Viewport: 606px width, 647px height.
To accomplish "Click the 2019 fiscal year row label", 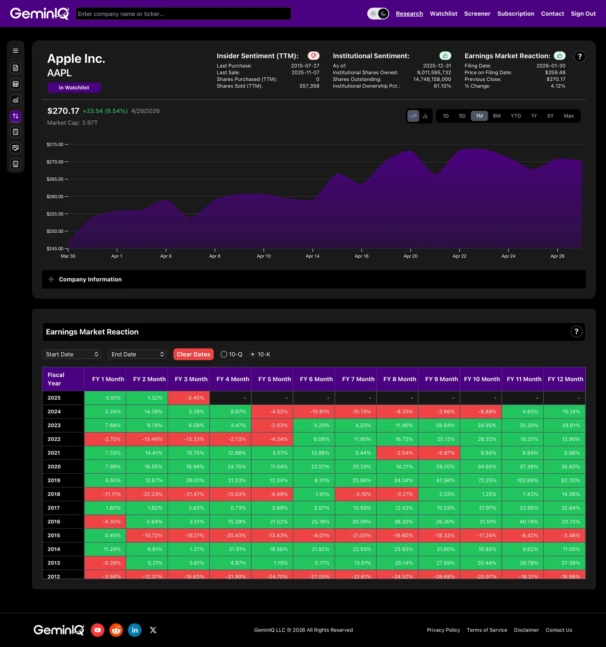I will 63,481.
